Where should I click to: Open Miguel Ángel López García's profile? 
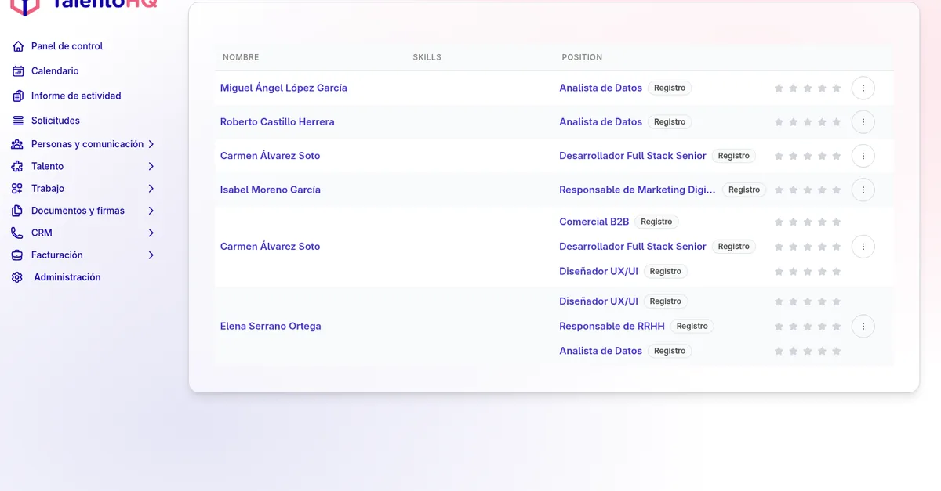284,88
